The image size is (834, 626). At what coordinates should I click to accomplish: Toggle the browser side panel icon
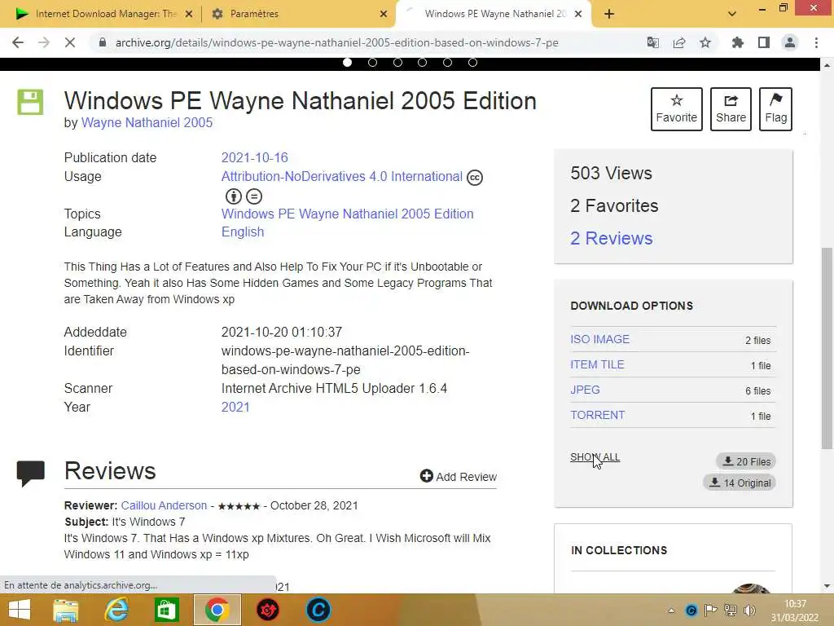[x=764, y=42]
